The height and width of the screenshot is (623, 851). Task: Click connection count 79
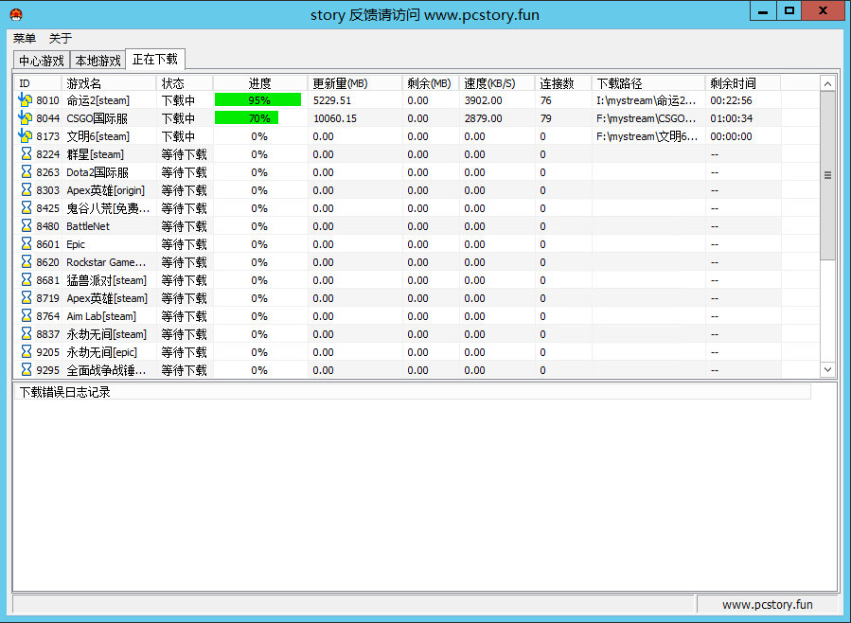click(x=546, y=118)
